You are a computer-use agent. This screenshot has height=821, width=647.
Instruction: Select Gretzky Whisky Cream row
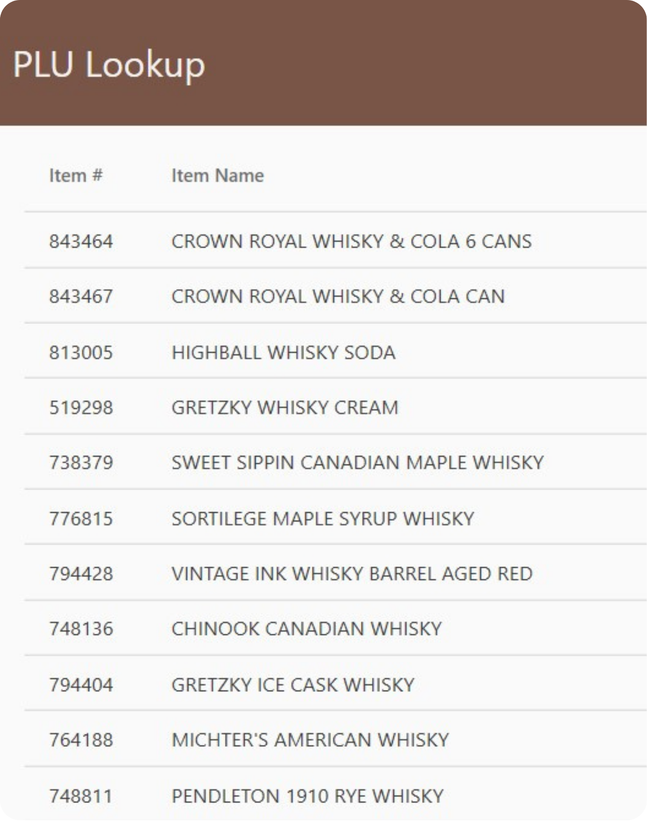coord(285,408)
